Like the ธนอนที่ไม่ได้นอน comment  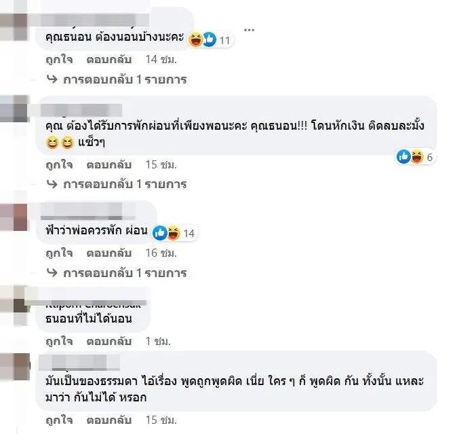[59, 341]
